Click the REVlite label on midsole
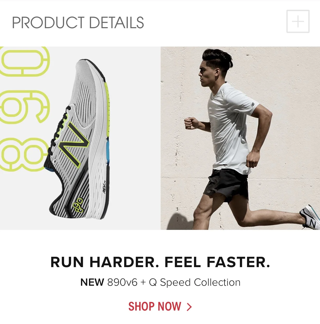 coord(104,187)
